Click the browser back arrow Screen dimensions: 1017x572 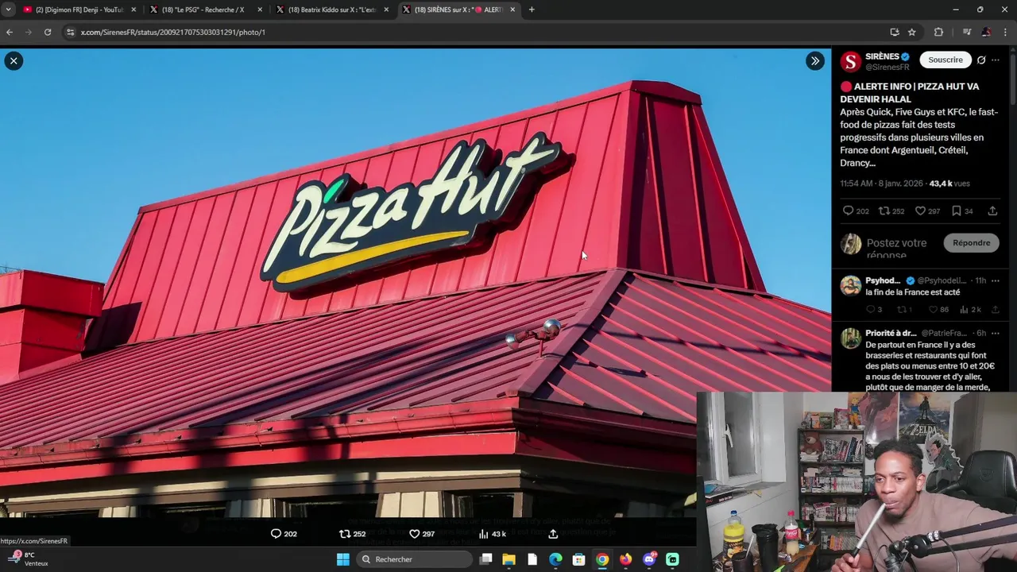click(10, 32)
